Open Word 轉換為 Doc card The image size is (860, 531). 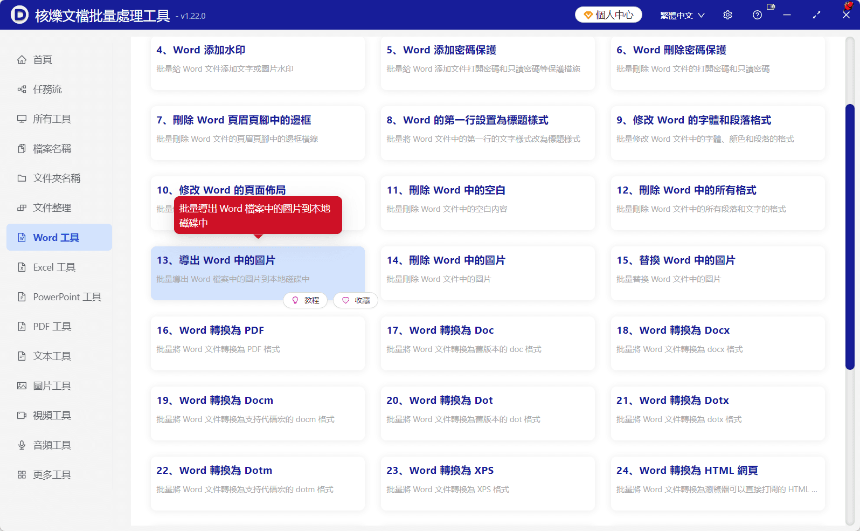[488, 343]
